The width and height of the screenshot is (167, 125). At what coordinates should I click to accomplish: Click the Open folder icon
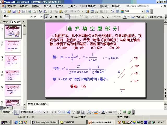(x=9, y=11)
